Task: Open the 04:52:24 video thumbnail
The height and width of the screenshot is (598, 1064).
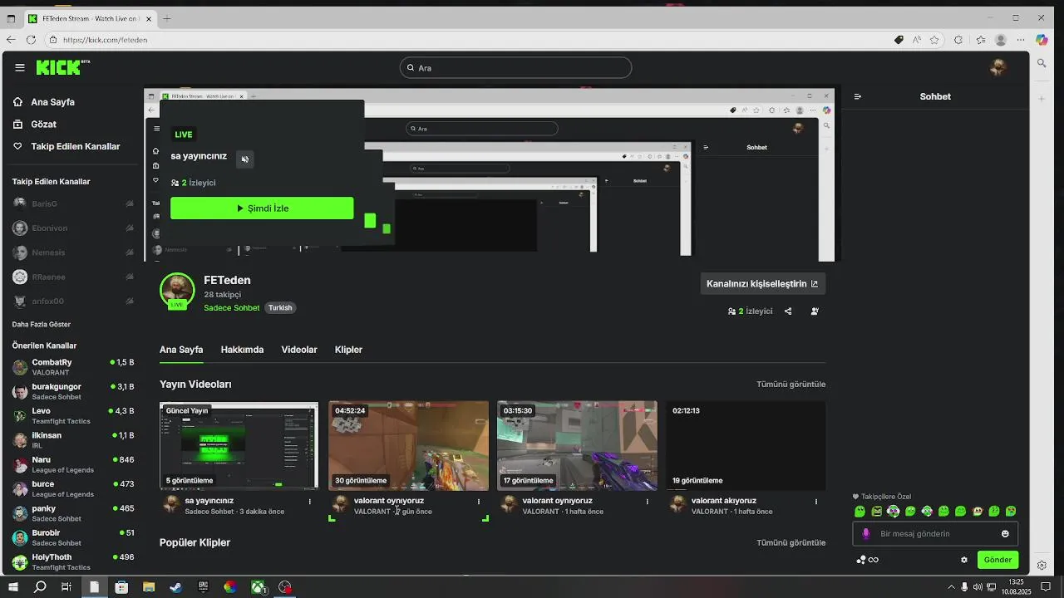Action: point(408,446)
